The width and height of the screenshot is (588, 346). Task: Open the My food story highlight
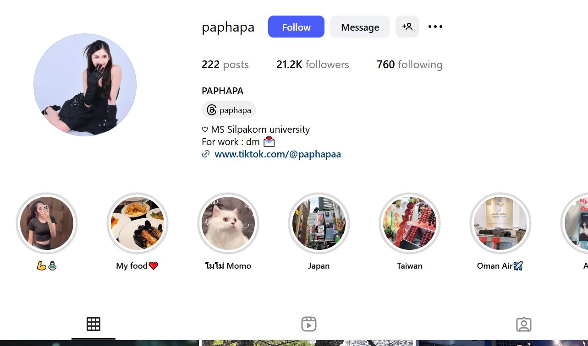(x=137, y=223)
